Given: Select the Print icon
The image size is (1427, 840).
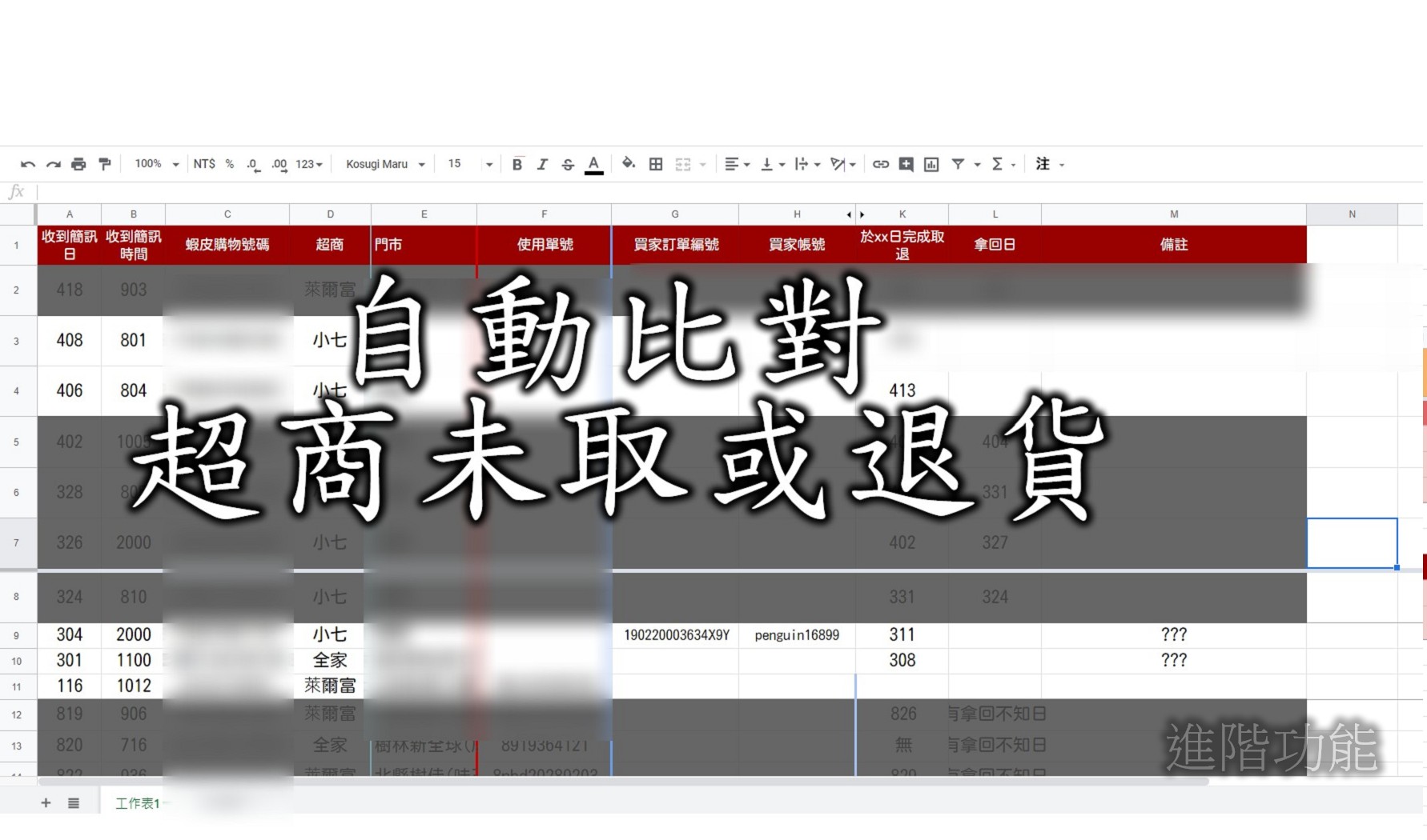Looking at the screenshot, I should (x=78, y=163).
